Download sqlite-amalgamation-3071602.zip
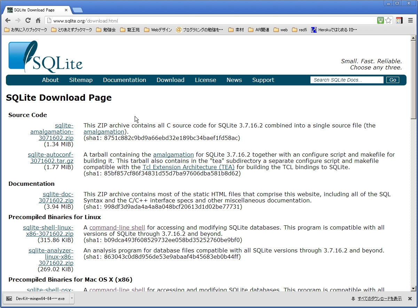Viewport: 418px width, 308px height. tap(52, 132)
